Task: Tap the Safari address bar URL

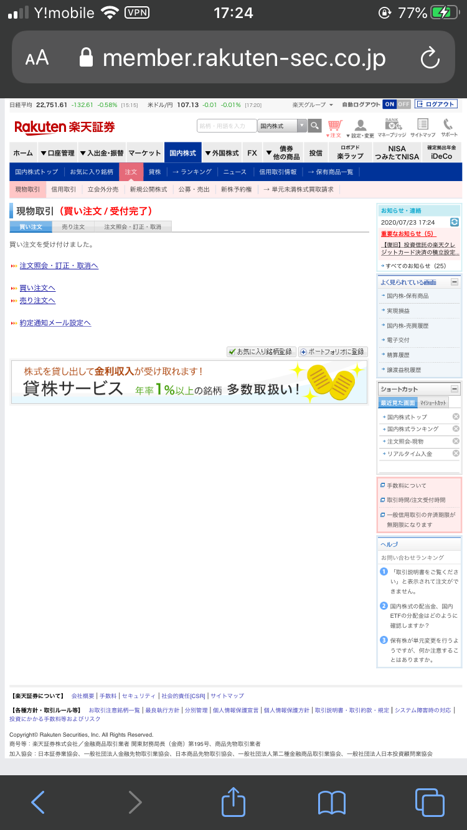Action: [x=244, y=58]
